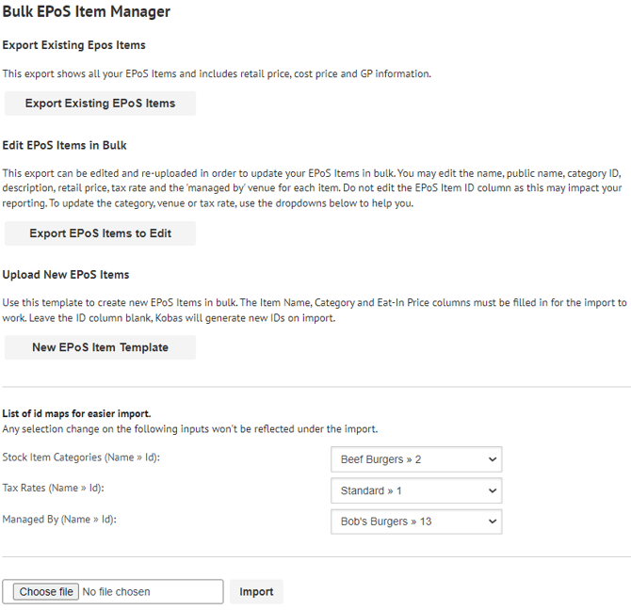The width and height of the screenshot is (631, 610).
Task: Open the Standard » 1 tax rate dropdown
Action: pyautogui.click(x=416, y=490)
